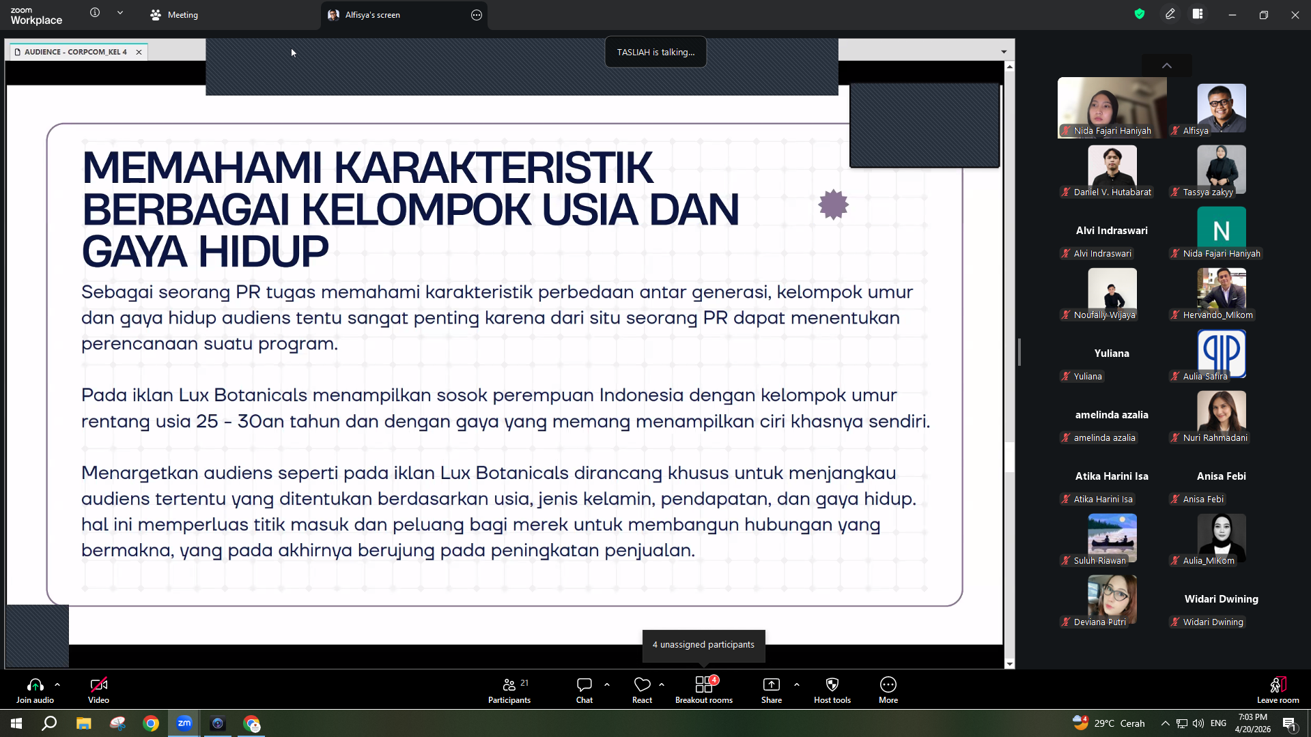Expand the Chat options chevron

(x=607, y=684)
